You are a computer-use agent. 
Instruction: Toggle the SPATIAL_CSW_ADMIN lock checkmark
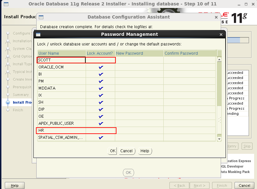click(101, 138)
